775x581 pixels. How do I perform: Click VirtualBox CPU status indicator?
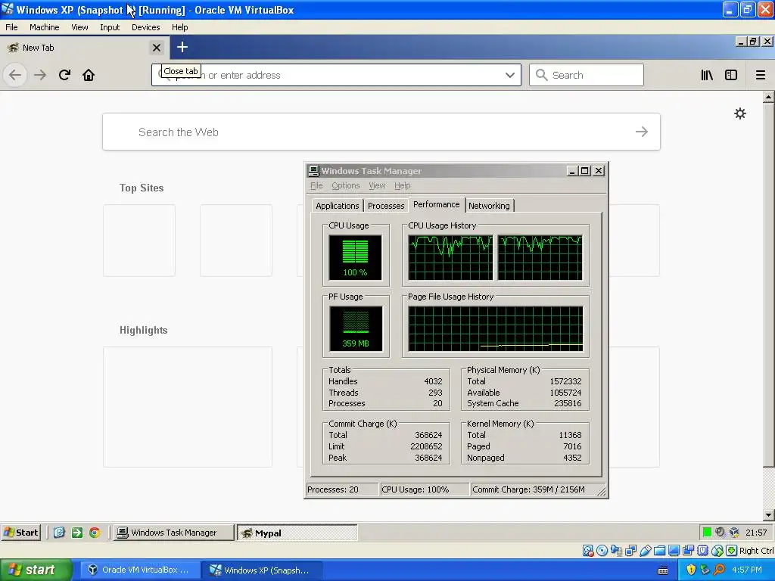click(x=702, y=551)
